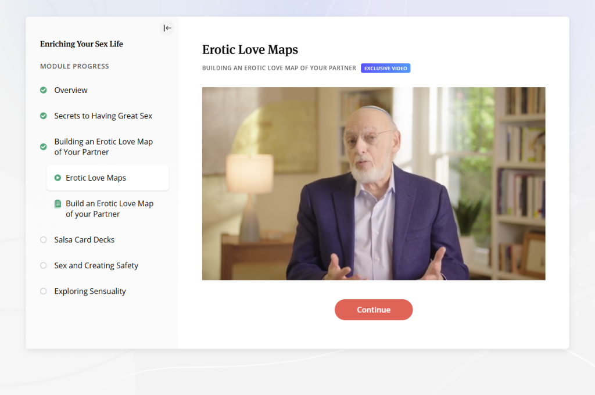Click the progress circle beside Exploring Sensuality
Viewport: 595px width, 395px height.
coord(43,291)
